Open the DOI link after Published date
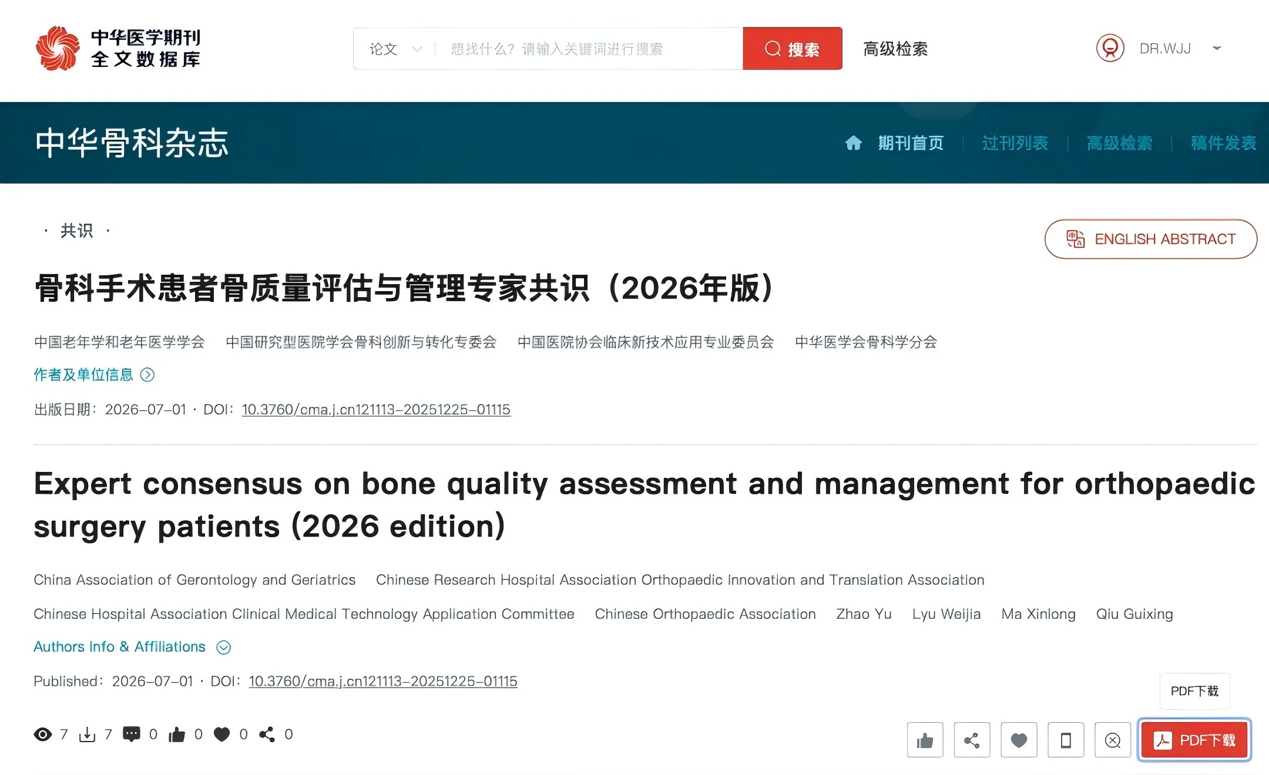The image size is (1269, 775). point(383,681)
